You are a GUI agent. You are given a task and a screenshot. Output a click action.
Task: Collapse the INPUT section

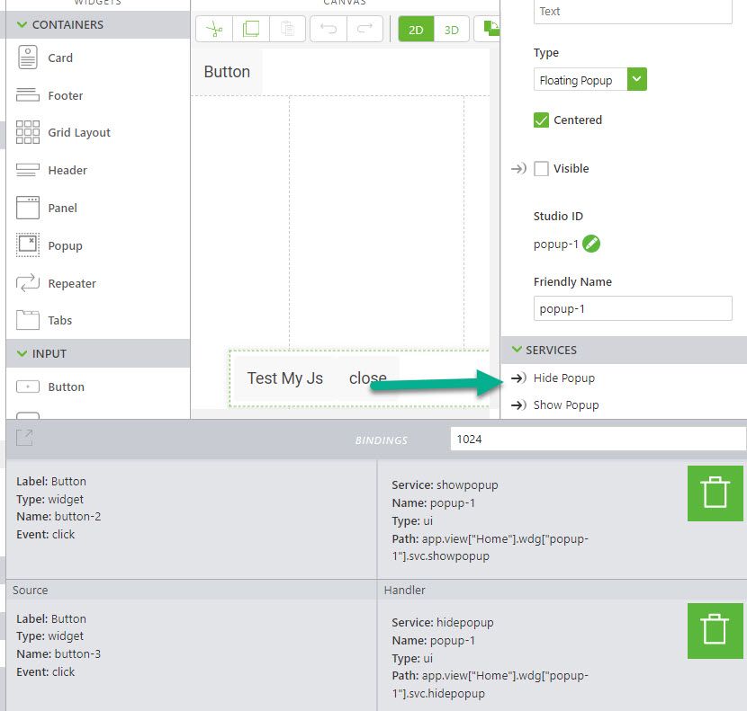pos(22,353)
